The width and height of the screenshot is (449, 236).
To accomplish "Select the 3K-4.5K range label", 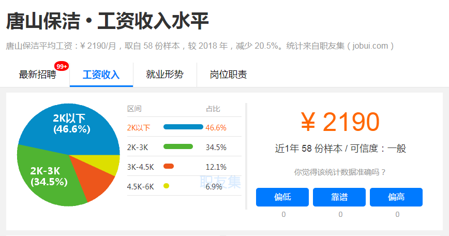I will pos(141,167).
